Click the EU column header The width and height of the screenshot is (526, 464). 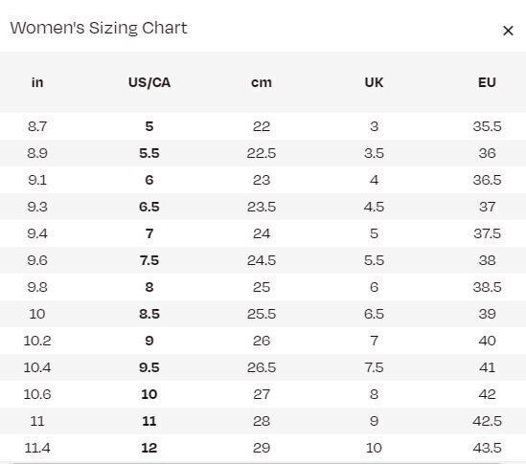click(487, 82)
